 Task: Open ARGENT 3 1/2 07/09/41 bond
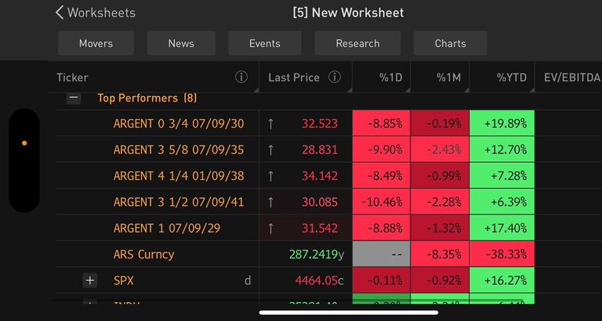[x=179, y=202]
